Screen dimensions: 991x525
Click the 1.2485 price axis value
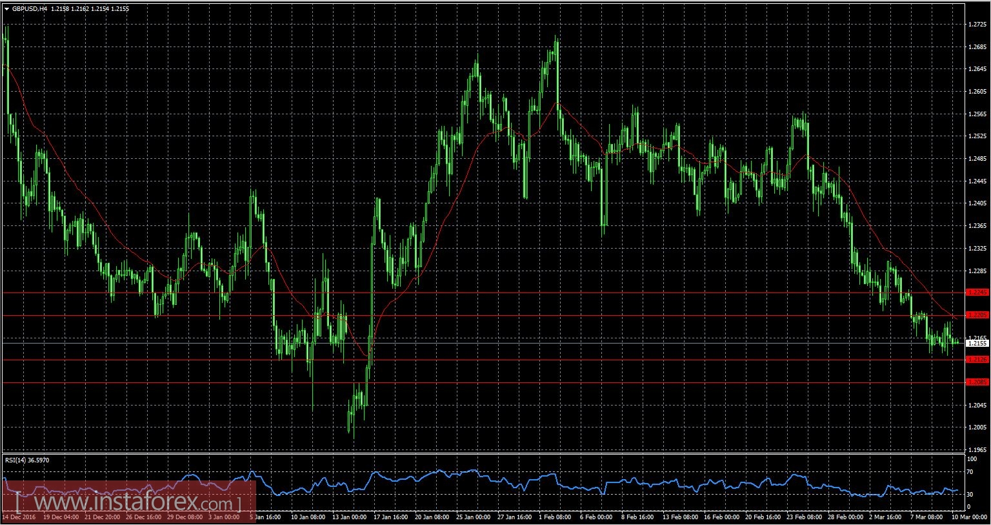point(978,159)
